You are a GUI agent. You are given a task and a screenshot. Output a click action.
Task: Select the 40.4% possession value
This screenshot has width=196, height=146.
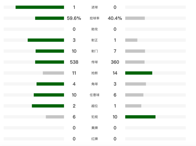pyautogui.click(x=115, y=18)
